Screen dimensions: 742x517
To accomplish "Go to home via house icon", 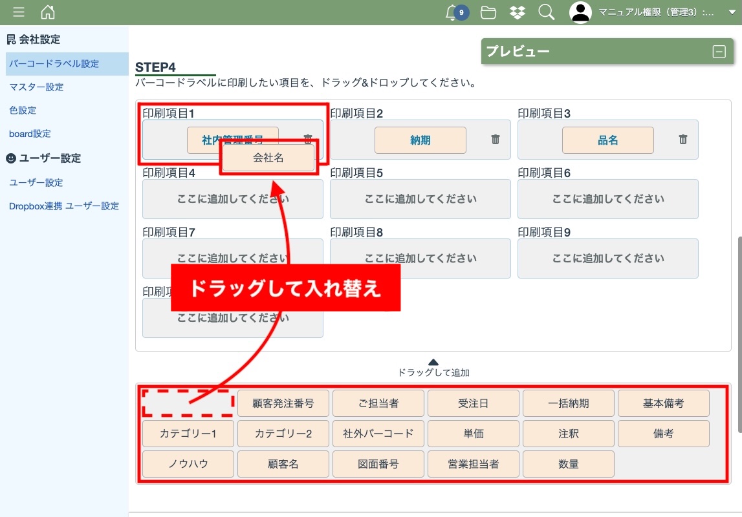I will [x=48, y=12].
